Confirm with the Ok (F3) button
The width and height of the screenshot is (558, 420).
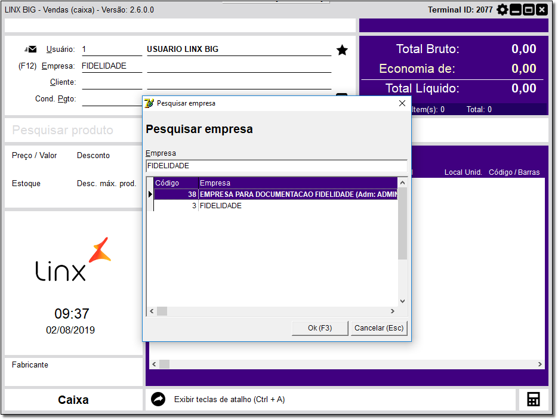(x=320, y=328)
